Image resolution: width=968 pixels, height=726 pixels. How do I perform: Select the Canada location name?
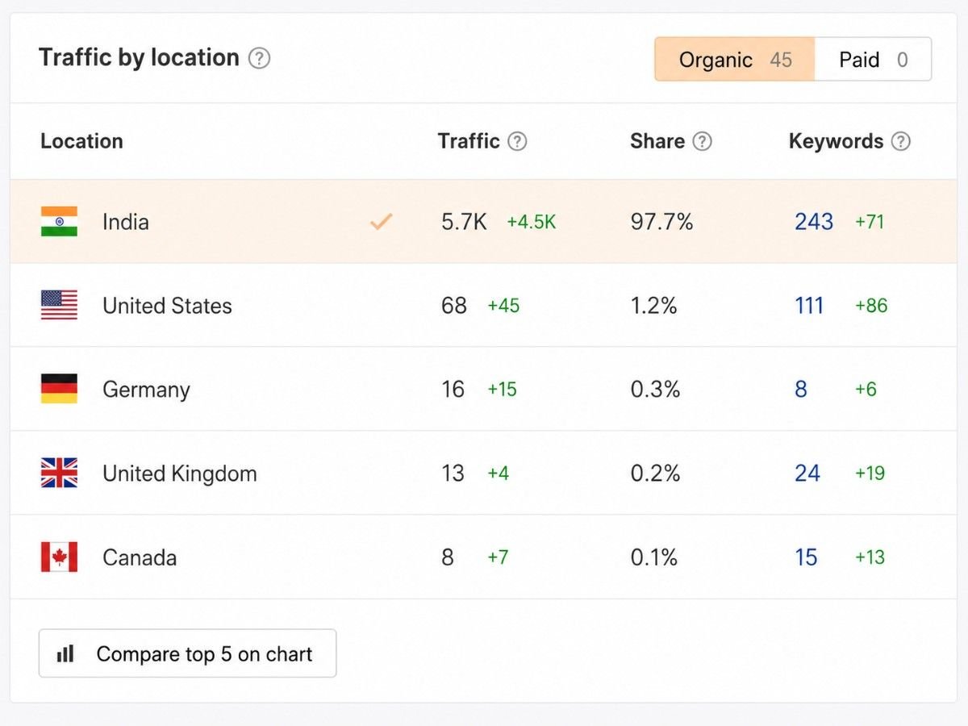pyautogui.click(x=140, y=557)
